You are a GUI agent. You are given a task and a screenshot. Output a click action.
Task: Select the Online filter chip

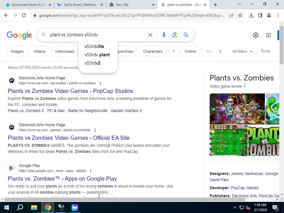click(x=190, y=51)
